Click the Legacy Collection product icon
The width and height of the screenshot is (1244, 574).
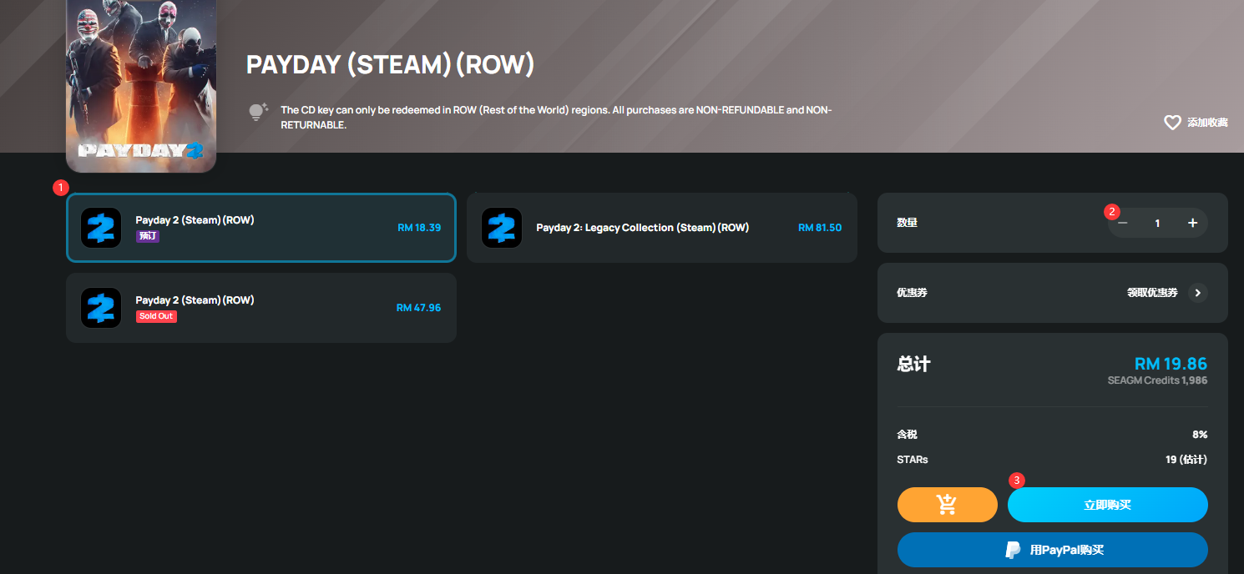point(502,228)
